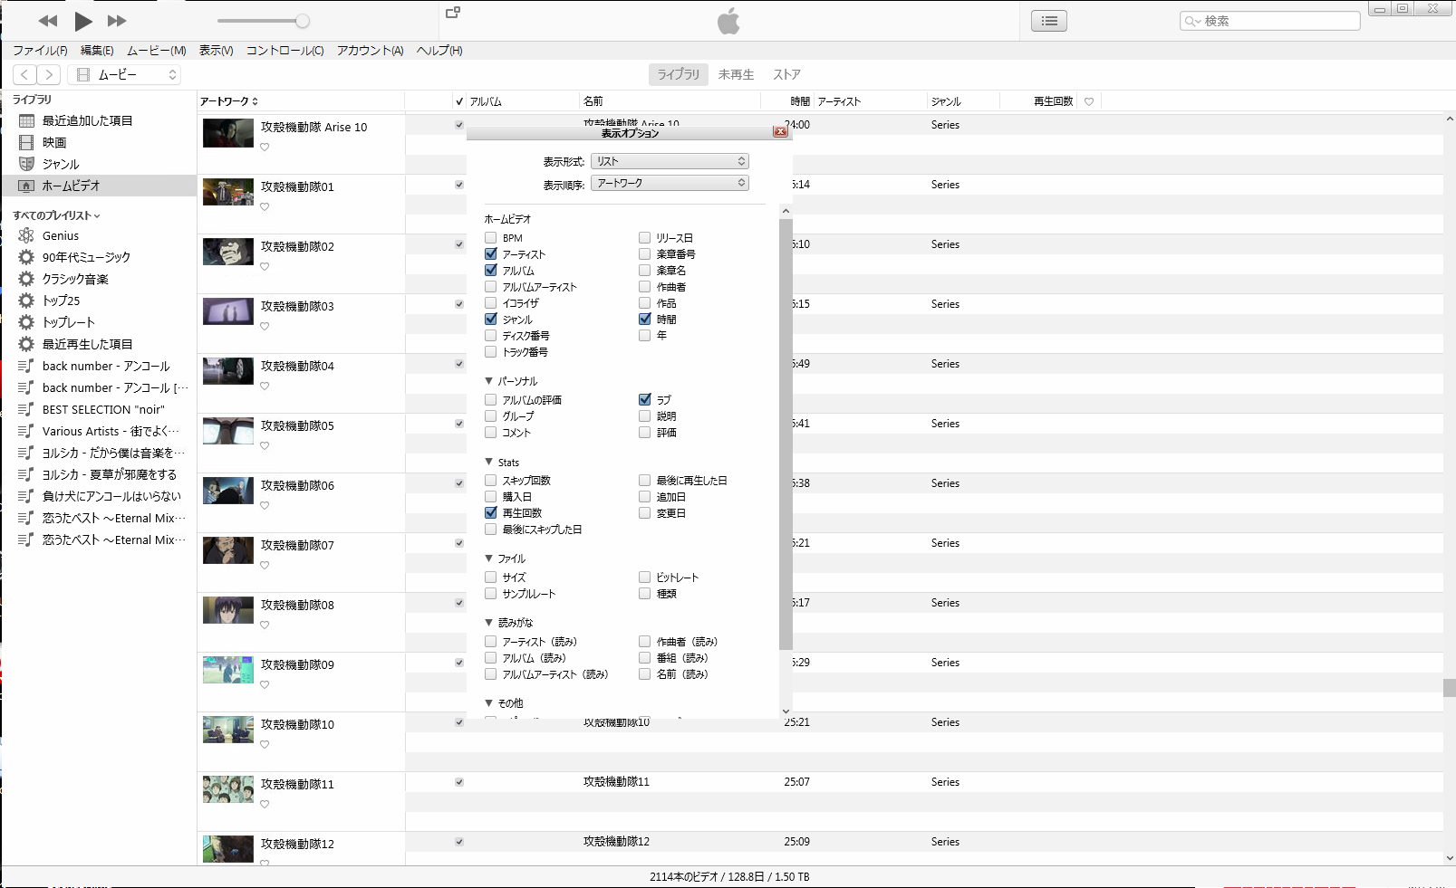Close the 表示オプション dialog
This screenshot has height=888, width=1456.
[x=780, y=132]
